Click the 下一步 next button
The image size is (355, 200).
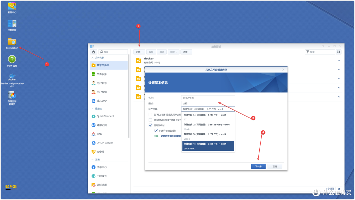click(x=258, y=167)
